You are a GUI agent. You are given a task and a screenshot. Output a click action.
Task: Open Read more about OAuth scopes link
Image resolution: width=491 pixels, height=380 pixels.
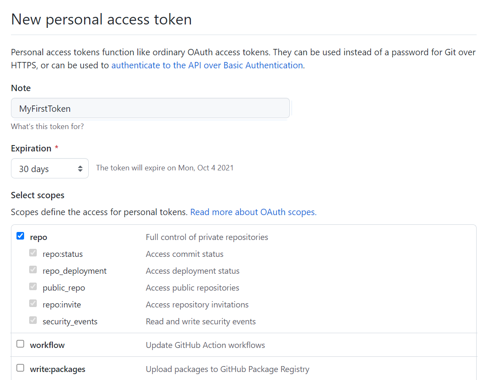(253, 212)
